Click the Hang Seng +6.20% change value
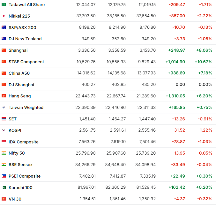 (204, 96)
